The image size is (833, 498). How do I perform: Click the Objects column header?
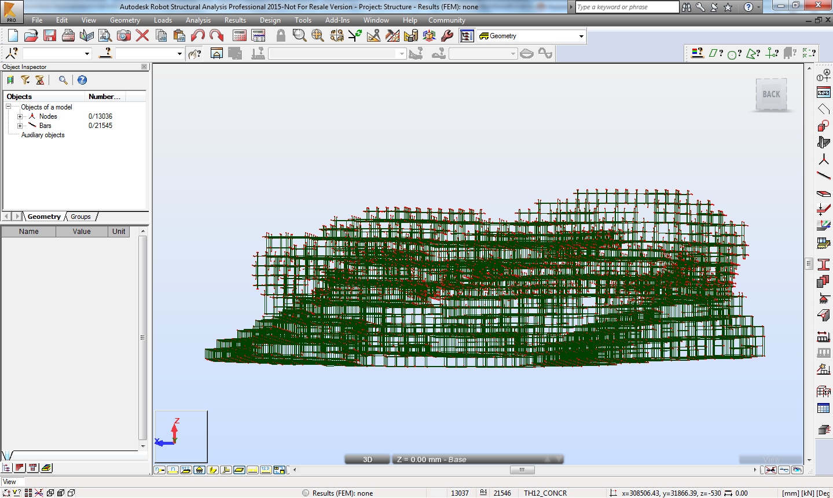click(44, 97)
